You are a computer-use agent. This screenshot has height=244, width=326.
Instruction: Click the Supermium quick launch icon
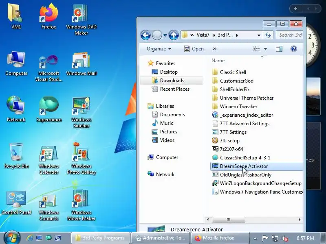point(48,238)
